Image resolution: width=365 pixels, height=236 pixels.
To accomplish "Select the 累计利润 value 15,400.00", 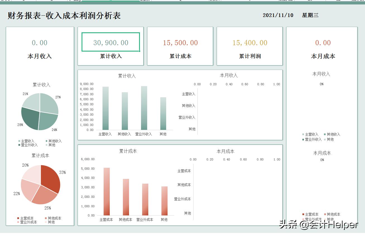I will [x=249, y=43].
